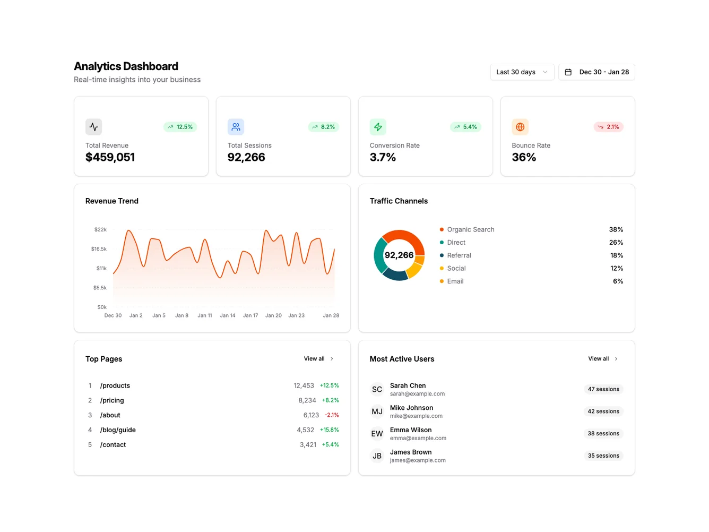Viewport: 709px width, 532px height.
Task: Open the /pricing page entry
Action: tap(111, 400)
